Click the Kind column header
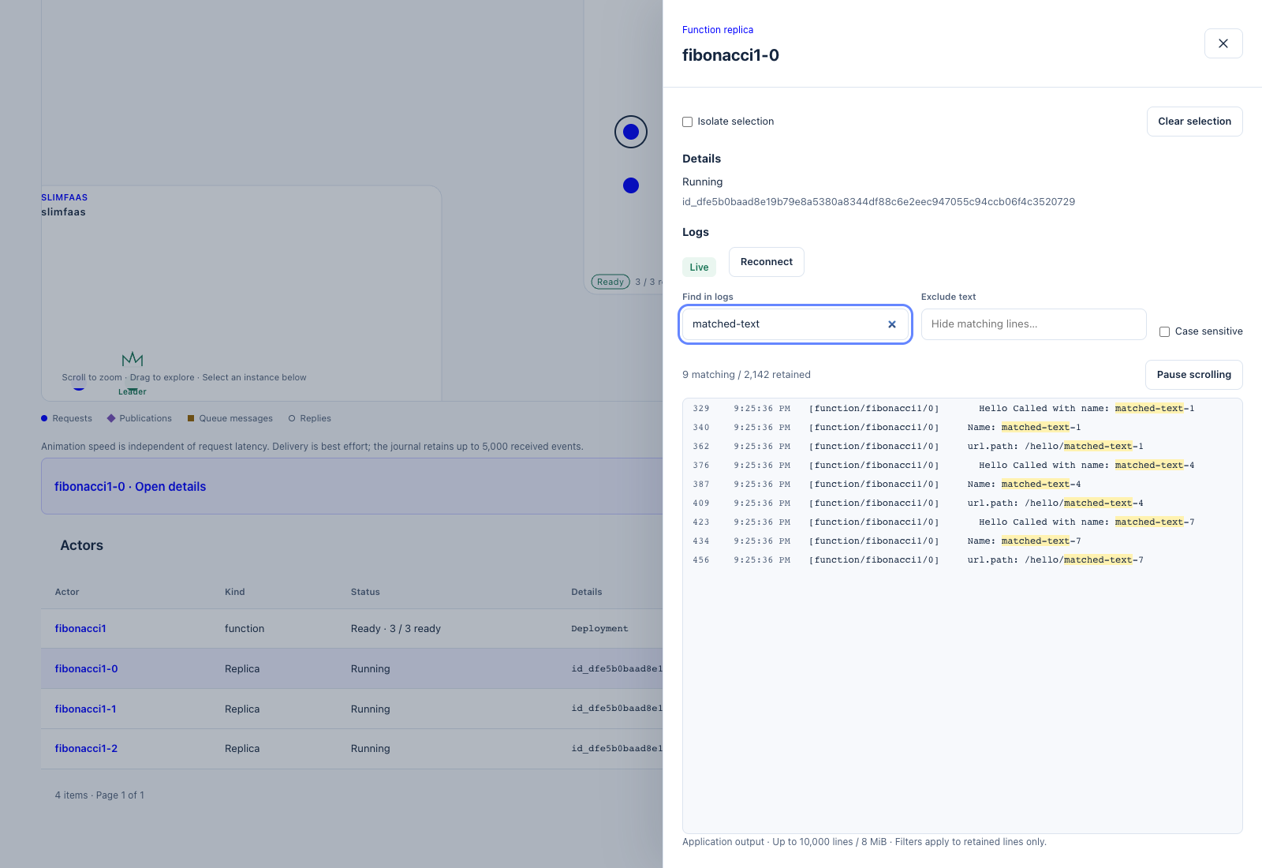Viewport: 1262px width, 868px height. click(x=235, y=592)
